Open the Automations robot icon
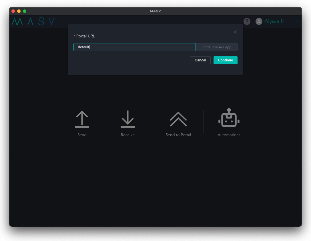Screen dimensions: 311x241 [x=229, y=118]
